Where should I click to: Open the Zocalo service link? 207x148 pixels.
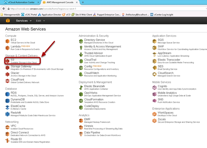161,119
